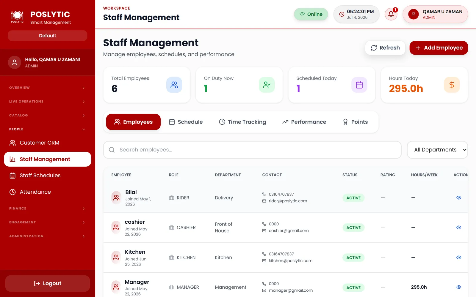Click the briefcase icon beside RIDER role

(x=171, y=198)
